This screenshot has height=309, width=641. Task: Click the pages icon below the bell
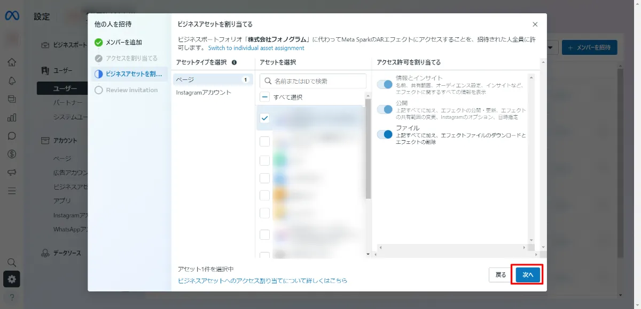pyautogui.click(x=12, y=99)
